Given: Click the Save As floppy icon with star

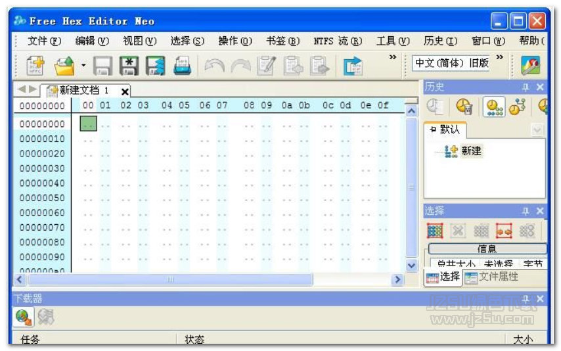Looking at the screenshot, I should (129, 66).
